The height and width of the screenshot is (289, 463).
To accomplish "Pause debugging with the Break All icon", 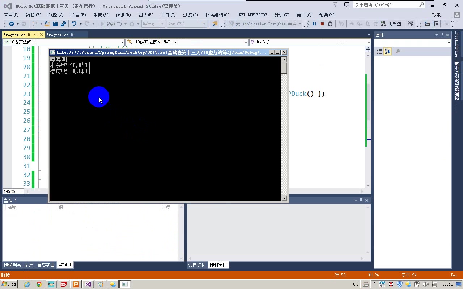I will pos(314,24).
